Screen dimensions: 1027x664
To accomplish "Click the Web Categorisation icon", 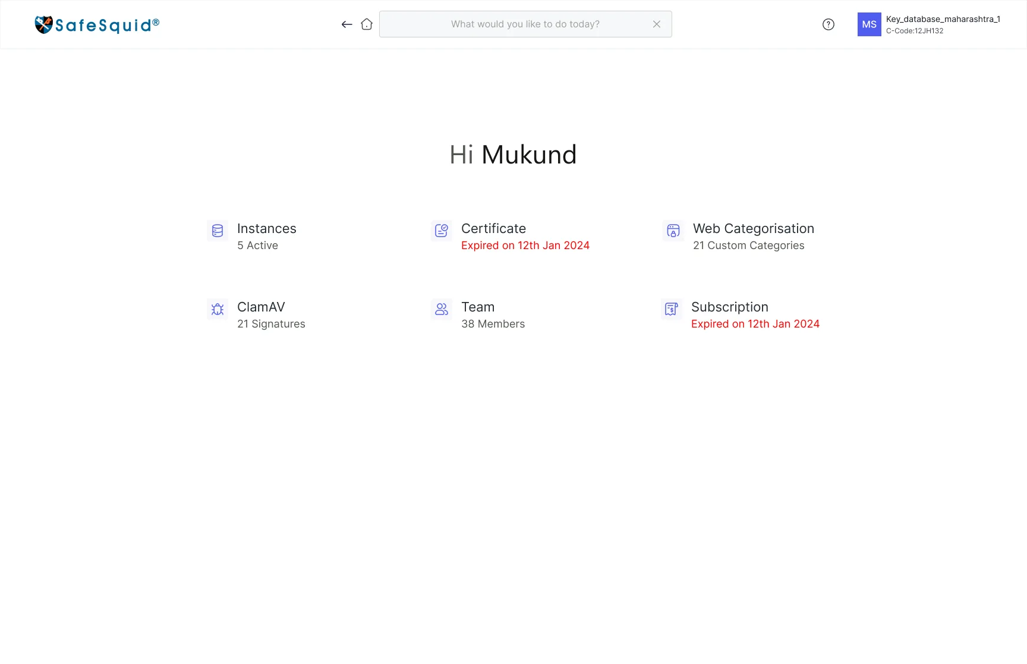I will (x=673, y=231).
